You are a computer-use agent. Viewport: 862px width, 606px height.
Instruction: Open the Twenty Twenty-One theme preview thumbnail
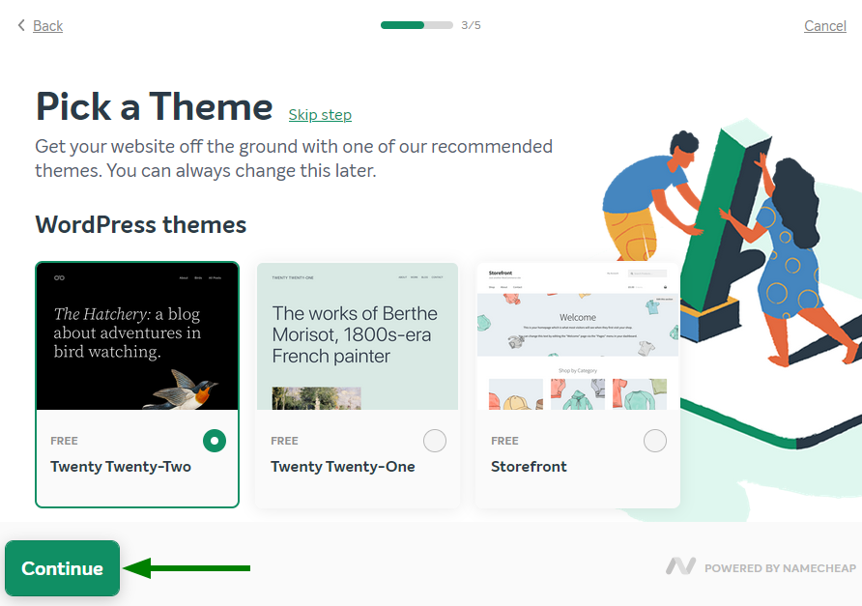(358, 336)
